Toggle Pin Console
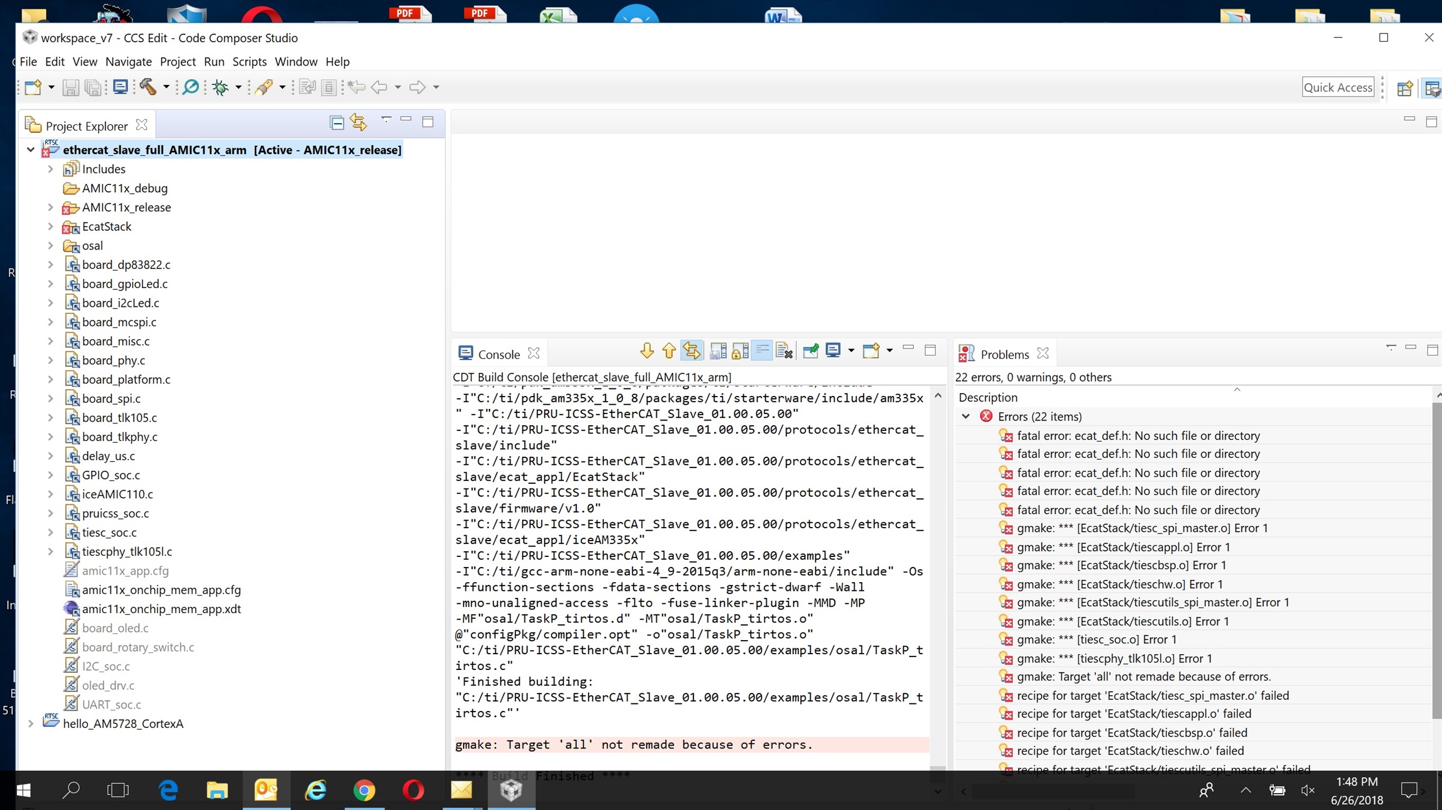Image resolution: width=1442 pixels, height=810 pixels. (811, 351)
